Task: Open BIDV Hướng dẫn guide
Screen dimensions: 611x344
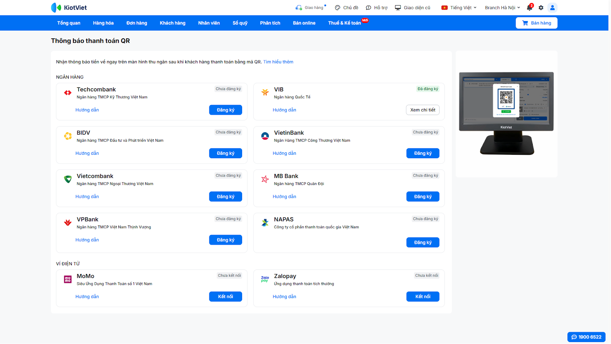Action: point(87,153)
